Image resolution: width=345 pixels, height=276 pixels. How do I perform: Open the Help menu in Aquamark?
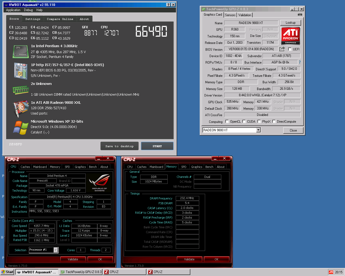39,10
